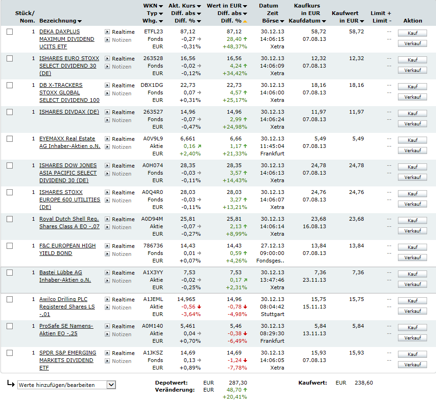This screenshot has height=401, width=436.
Task: Open Realtime icon for ISHARES EURO STOXX row
Action: [107, 58]
